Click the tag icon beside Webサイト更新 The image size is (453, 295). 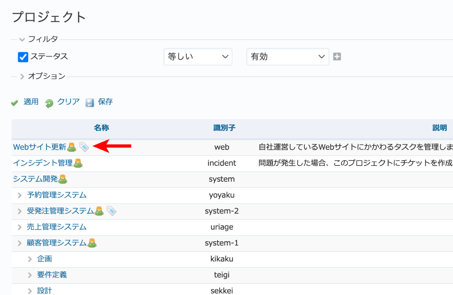pos(84,147)
